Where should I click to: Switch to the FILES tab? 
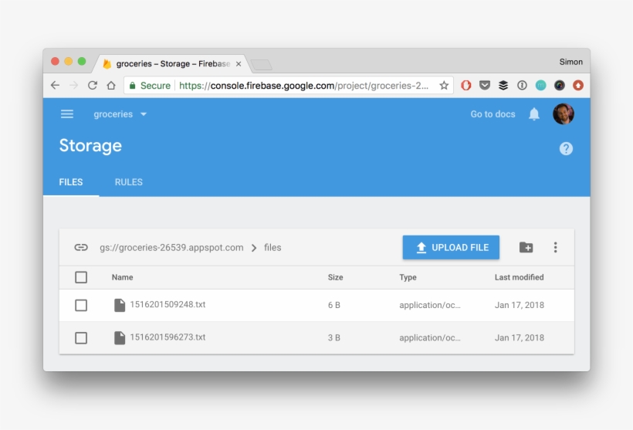coord(71,182)
